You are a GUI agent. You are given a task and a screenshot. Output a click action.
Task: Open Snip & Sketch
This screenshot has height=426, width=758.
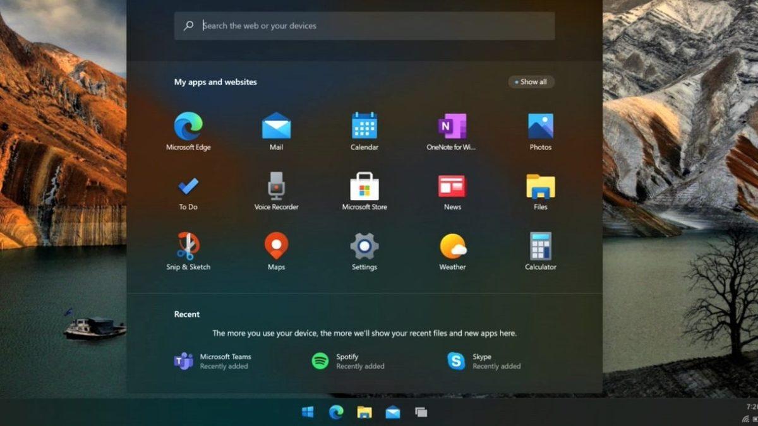point(188,246)
